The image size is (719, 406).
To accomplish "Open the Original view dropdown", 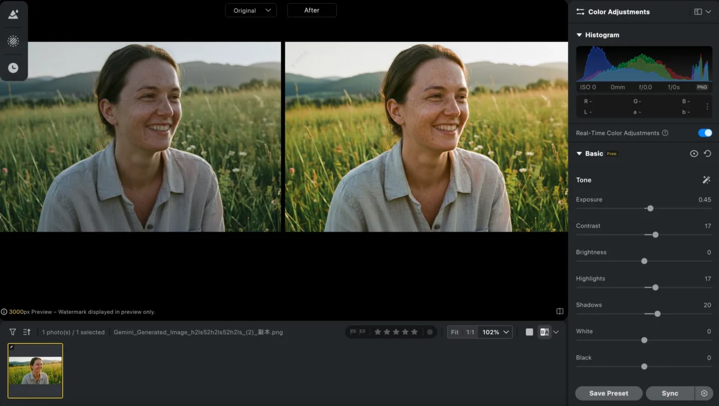I will pos(251,10).
